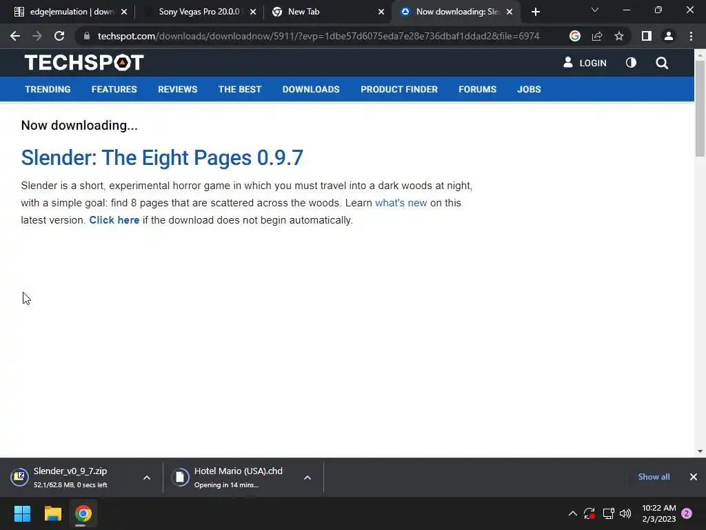The image size is (706, 530).
Task: Open the Slender_v0_9_7.zip download item
Action: tap(70, 478)
